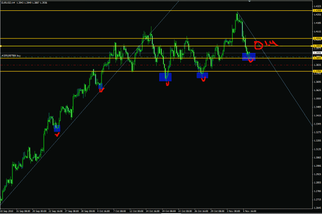Click the '14 Oct 16:00' time axis label
The image size is (322, 214).
(153, 211)
